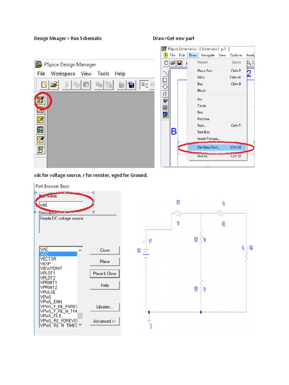This screenshot has height=385, width=289.
Task: Click the blue floppy disk icon in Design Manager
Action: click(x=131, y=85)
